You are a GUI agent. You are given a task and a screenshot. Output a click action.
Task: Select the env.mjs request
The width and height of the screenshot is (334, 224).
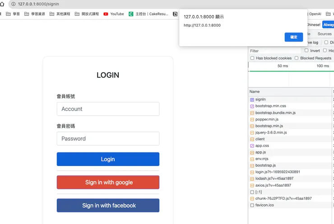[x=290, y=159]
